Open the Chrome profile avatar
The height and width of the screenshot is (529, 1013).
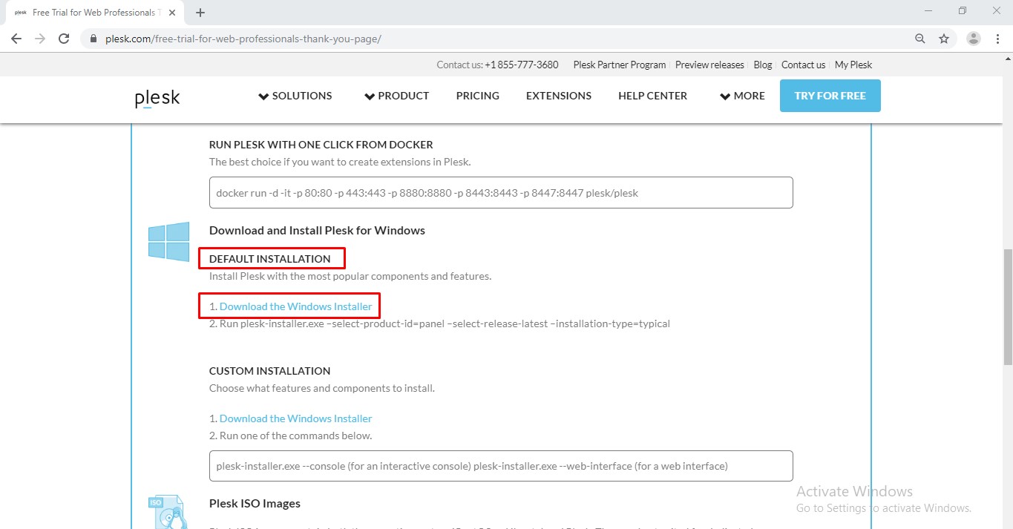(974, 39)
